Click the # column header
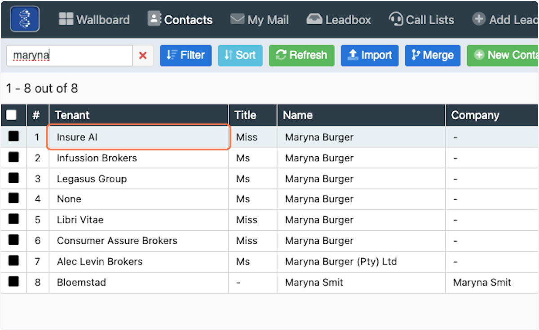Viewport: 539px width, 330px height. (x=38, y=115)
